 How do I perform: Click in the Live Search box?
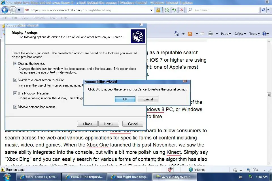point(223,10)
